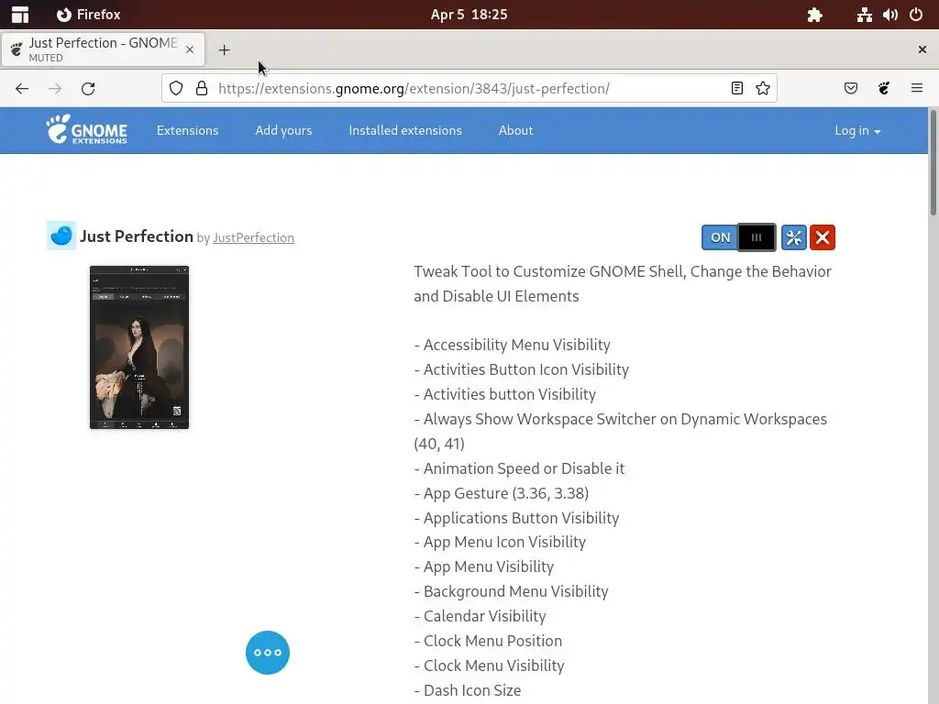939x704 pixels.
Task: Click the text 'Applications Button Visibility'
Action: (521, 518)
